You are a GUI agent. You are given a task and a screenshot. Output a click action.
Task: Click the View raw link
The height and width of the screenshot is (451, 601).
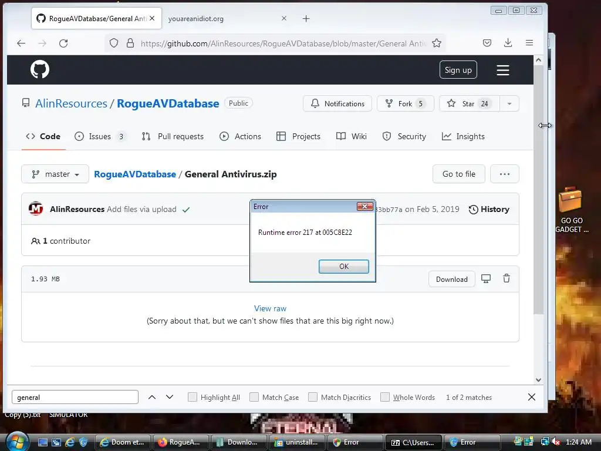coord(270,308)
